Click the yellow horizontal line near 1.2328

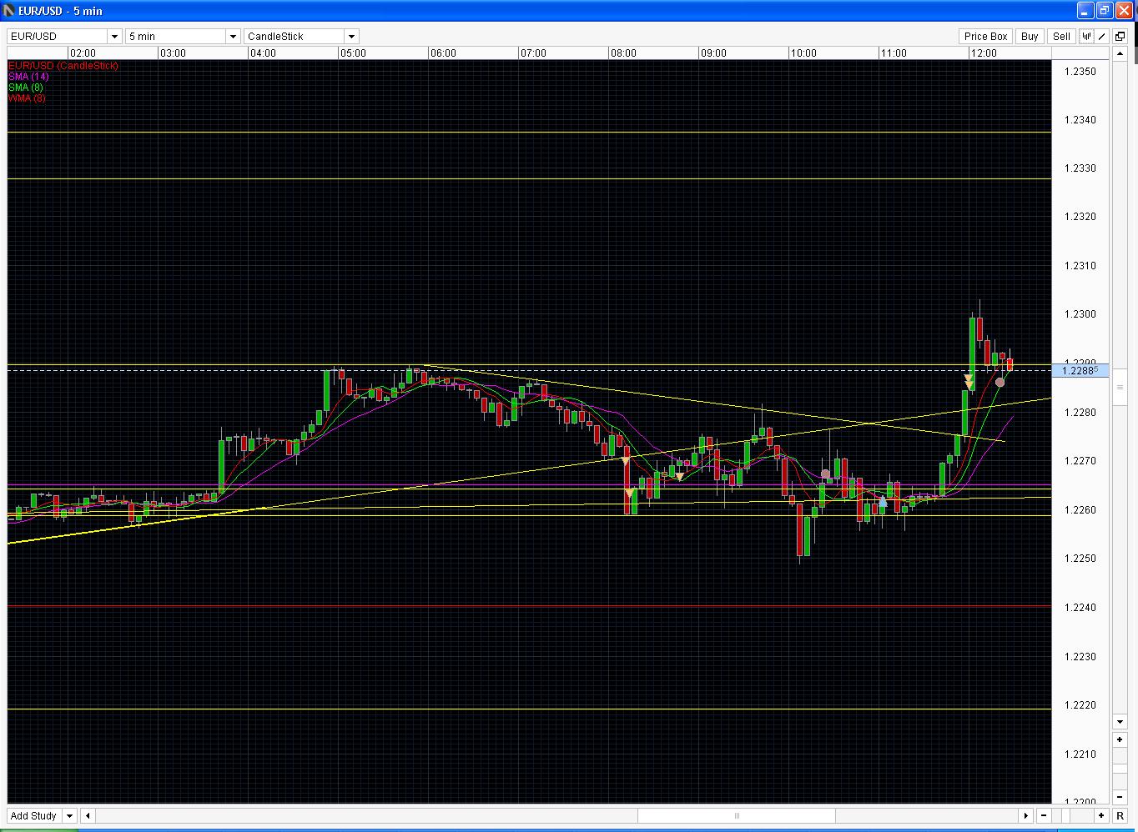click(529, 178)
